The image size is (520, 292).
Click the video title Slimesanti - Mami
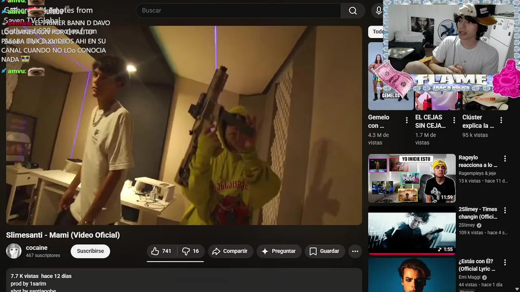coord(63,235)
